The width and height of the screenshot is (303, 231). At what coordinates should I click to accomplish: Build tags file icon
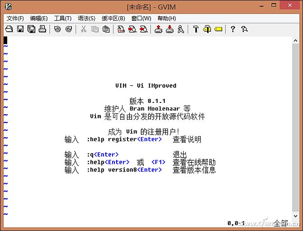pos(207,29)
